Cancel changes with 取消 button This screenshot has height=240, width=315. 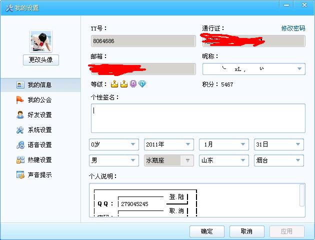point(246,231)
